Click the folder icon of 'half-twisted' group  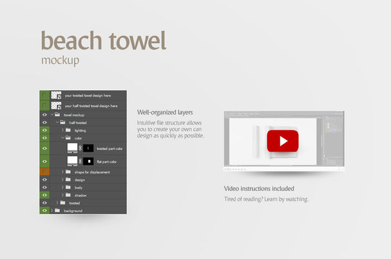click(x=62, y=122)
